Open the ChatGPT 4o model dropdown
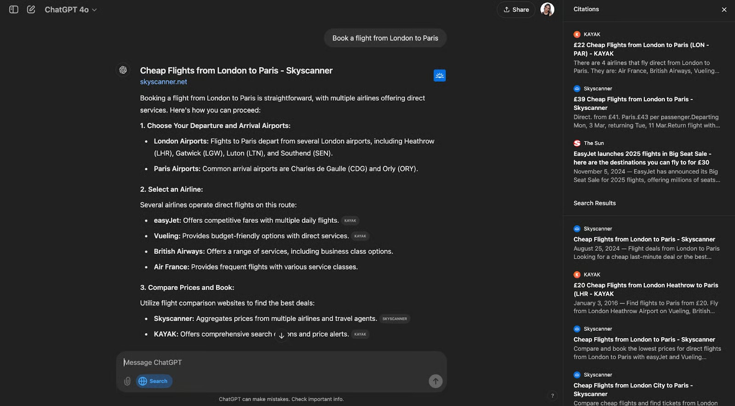This screenshot has height=406, width=735. [x=71, y=10]
